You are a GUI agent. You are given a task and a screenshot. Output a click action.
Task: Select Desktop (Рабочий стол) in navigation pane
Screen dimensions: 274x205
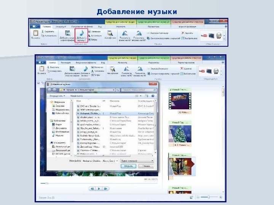(61, 113)
